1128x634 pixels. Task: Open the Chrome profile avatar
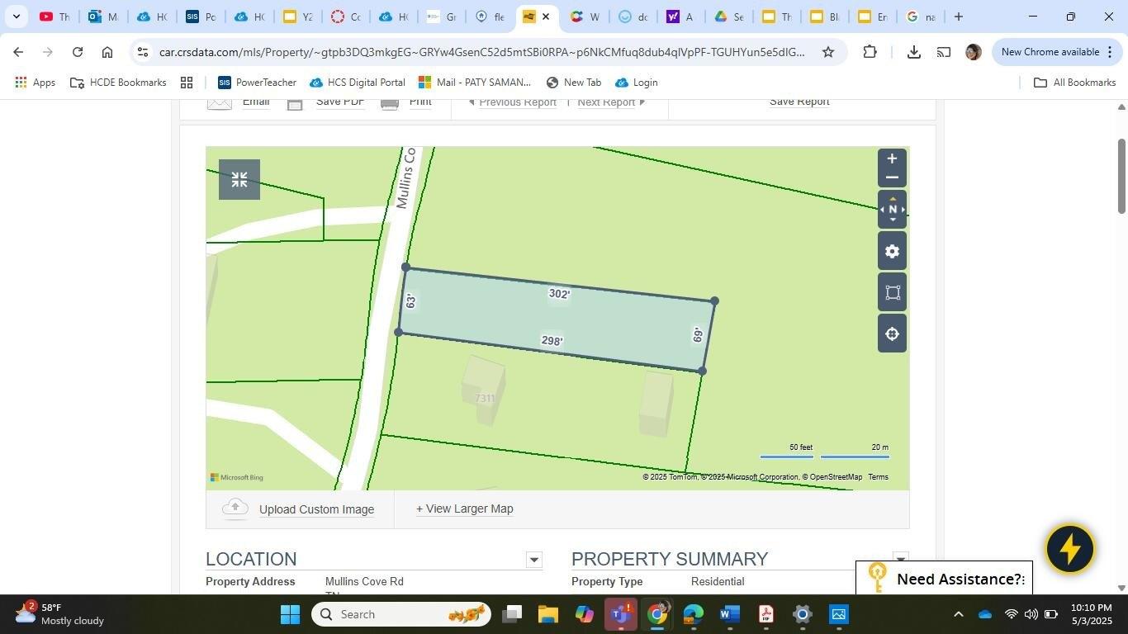[x=974, y=52]
